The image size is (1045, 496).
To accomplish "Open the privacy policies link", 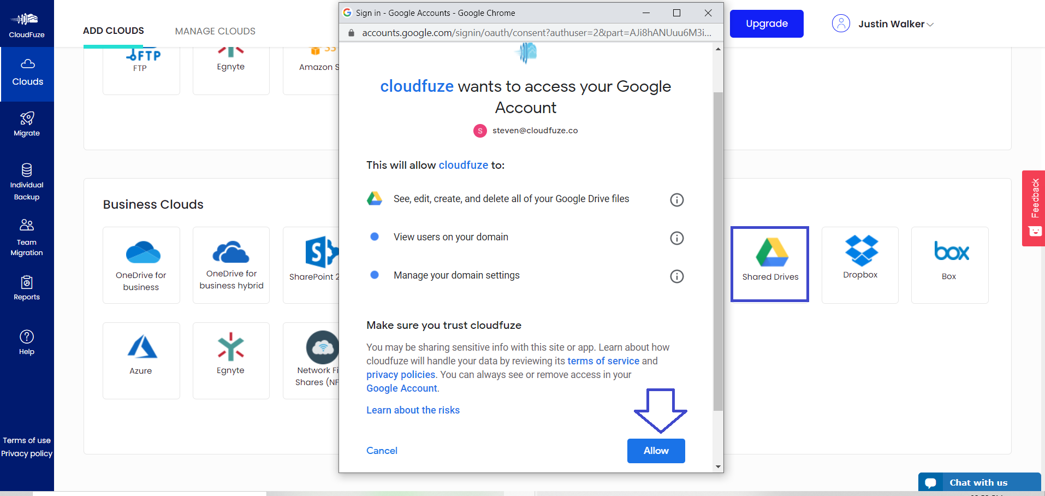I will [x=401, y=375].
